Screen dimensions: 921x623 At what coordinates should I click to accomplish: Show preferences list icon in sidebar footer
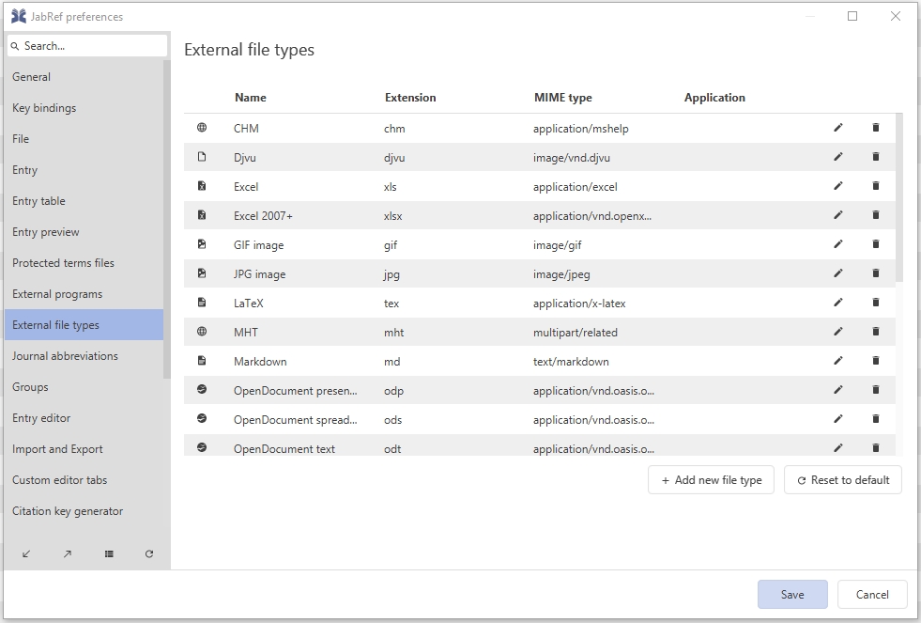coord(109,554)
